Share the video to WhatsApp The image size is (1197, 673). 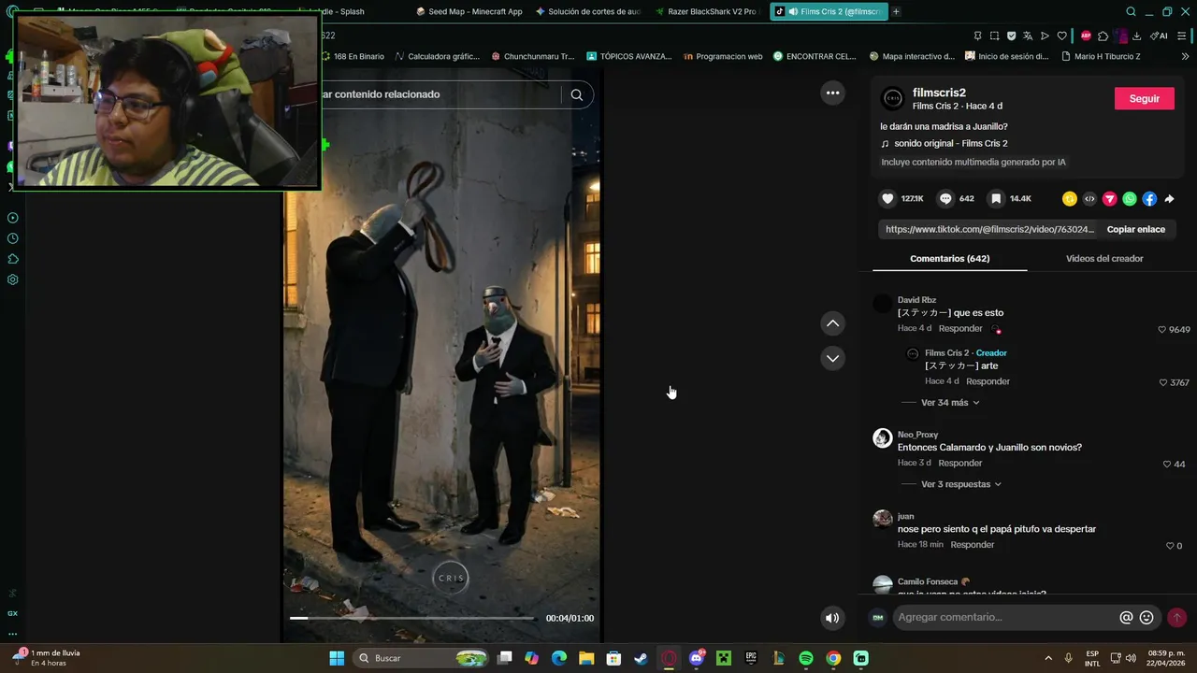[1130, 198]
